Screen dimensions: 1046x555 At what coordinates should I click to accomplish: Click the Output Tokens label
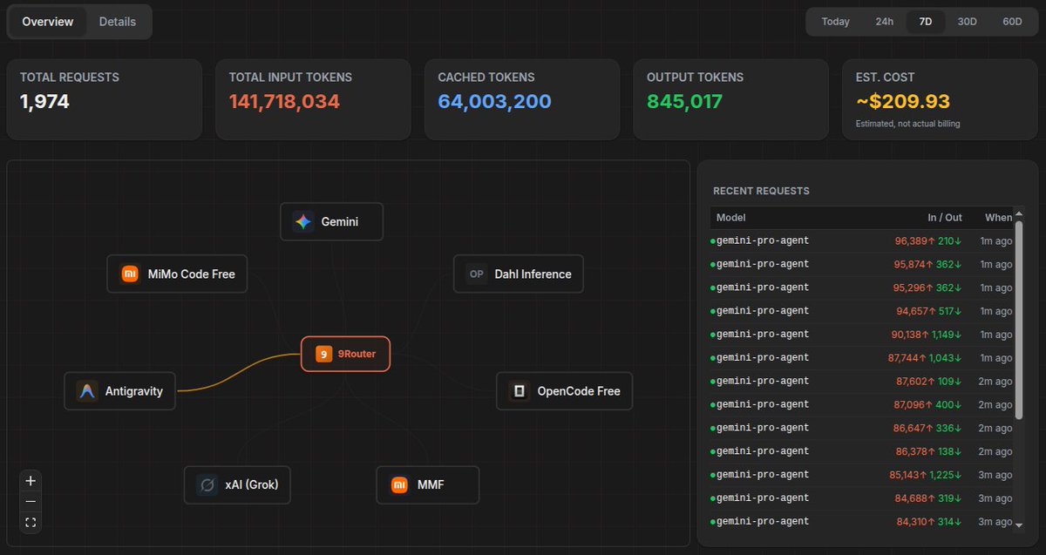(695, 78)
